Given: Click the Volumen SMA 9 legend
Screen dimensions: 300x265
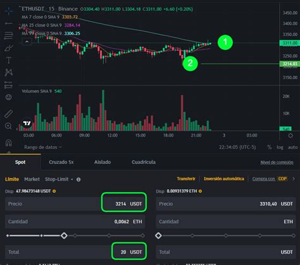Looking at the screenshot, I should point(42,91).
